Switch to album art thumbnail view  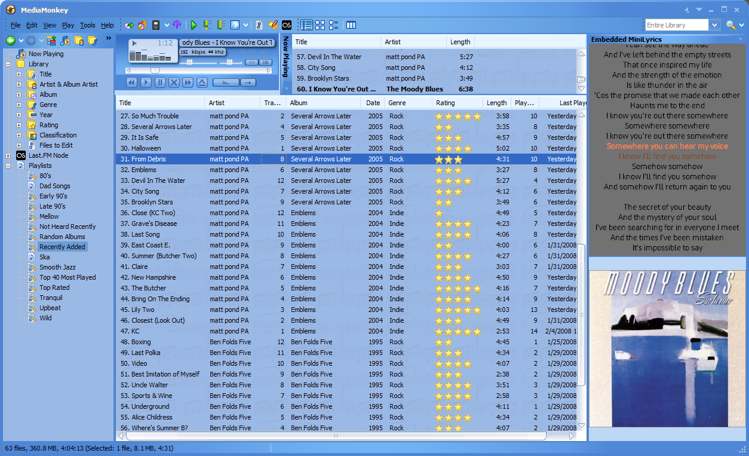pyautogui.click(x=320, y=25)
